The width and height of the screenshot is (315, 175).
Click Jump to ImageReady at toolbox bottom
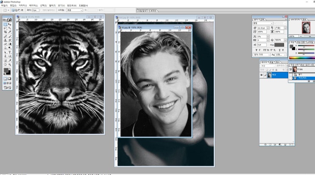click(8, 87)
